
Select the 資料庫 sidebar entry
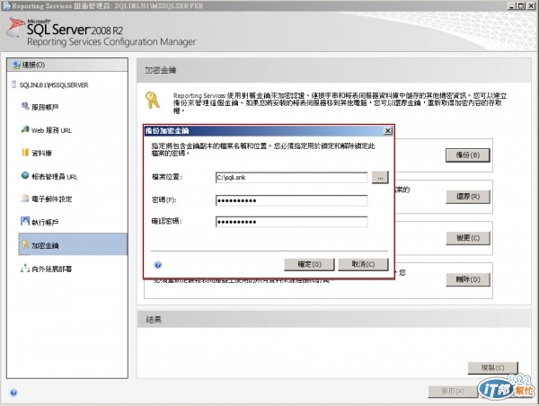(x=41, y=154)
